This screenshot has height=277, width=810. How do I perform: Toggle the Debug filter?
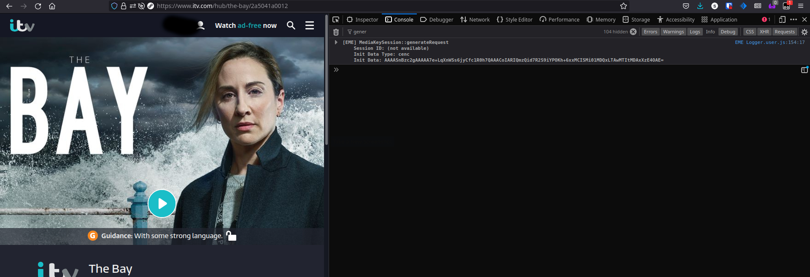728,32
